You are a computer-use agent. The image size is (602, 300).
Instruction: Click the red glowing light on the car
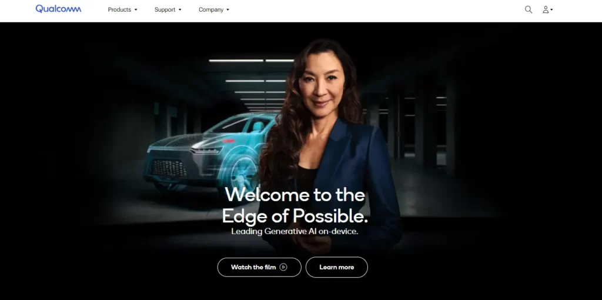tap(228, 141)
